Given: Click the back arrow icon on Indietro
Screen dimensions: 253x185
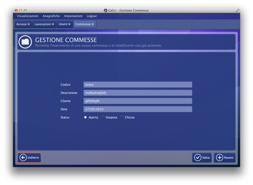Looking at the screenshot, I should (x=23, y=158).
